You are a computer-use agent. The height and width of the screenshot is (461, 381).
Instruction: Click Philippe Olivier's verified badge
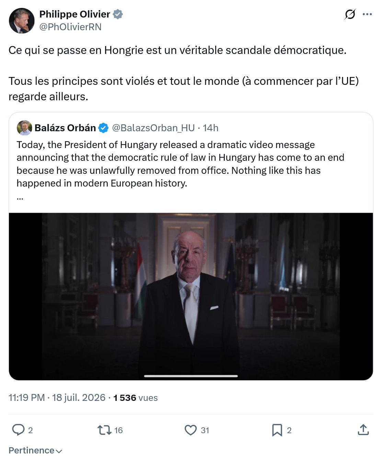click(118, 14)
